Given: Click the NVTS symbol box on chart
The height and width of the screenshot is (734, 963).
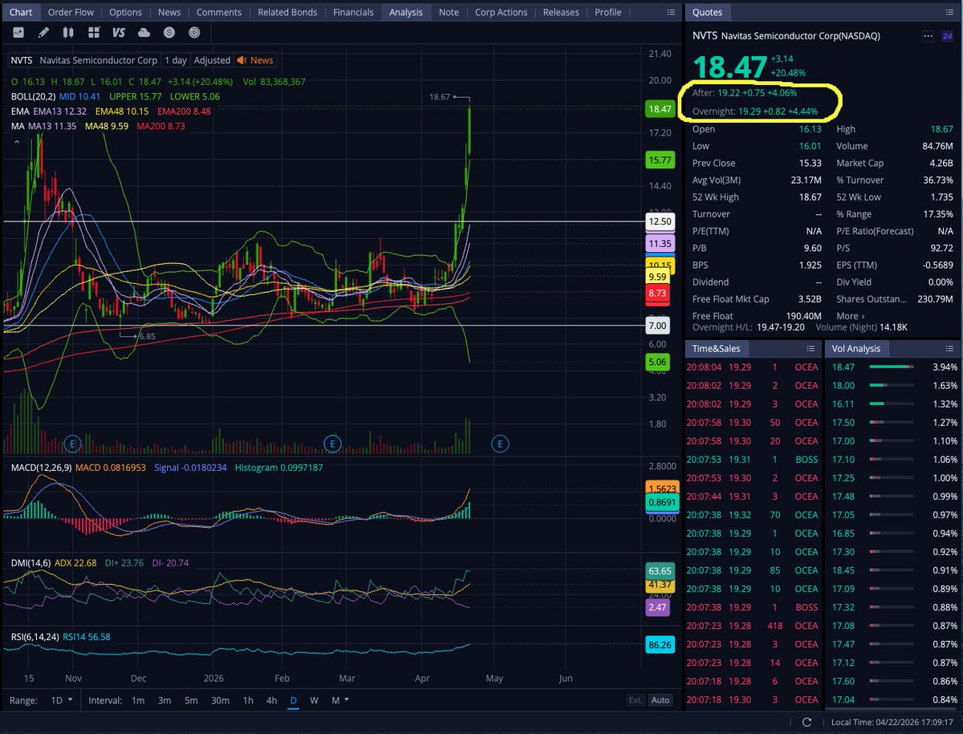Looking at the screenshot, I should [x=22, y=60].
